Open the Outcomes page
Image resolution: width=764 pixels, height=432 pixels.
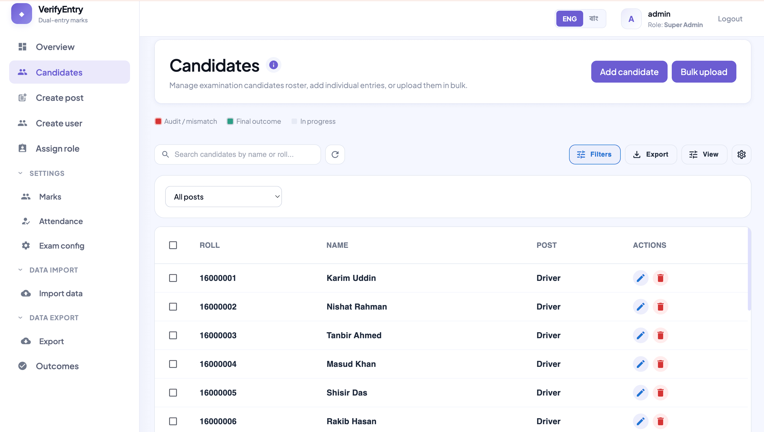pos(69,366)
